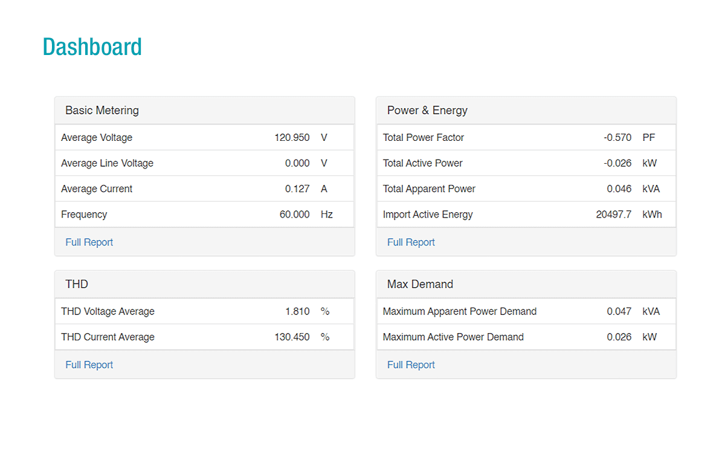Select the Frequency reading row
The height and width of the screenshot is (460, 725).
(x=204, y=214)
